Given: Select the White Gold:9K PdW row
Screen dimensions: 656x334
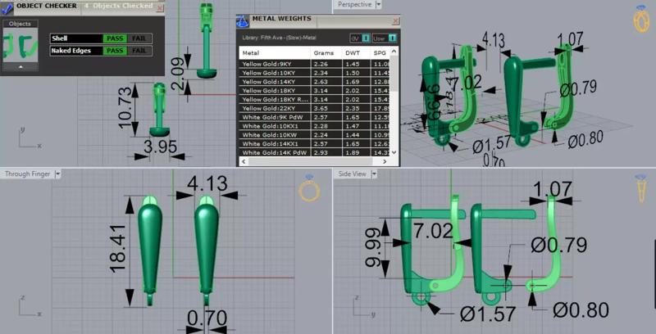Looking at the screenshot, I should tap(315, 117).
